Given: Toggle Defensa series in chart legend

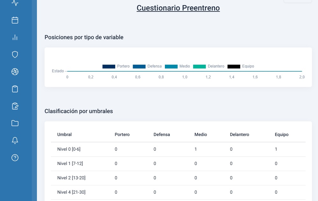Looking at the screenshot, I should click(x=147, y=66).
